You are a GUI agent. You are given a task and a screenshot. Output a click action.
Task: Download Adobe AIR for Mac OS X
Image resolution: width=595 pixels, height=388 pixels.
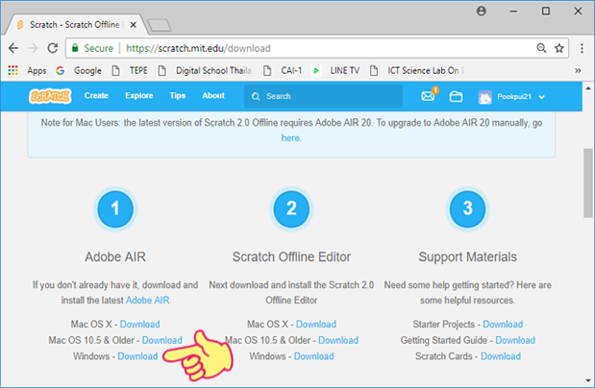[x=139, y=325]
